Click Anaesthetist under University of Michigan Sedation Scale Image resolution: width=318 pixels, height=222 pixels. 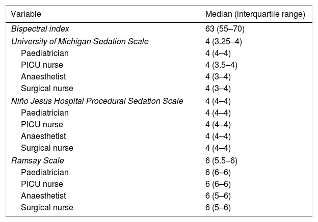[43, 76]
